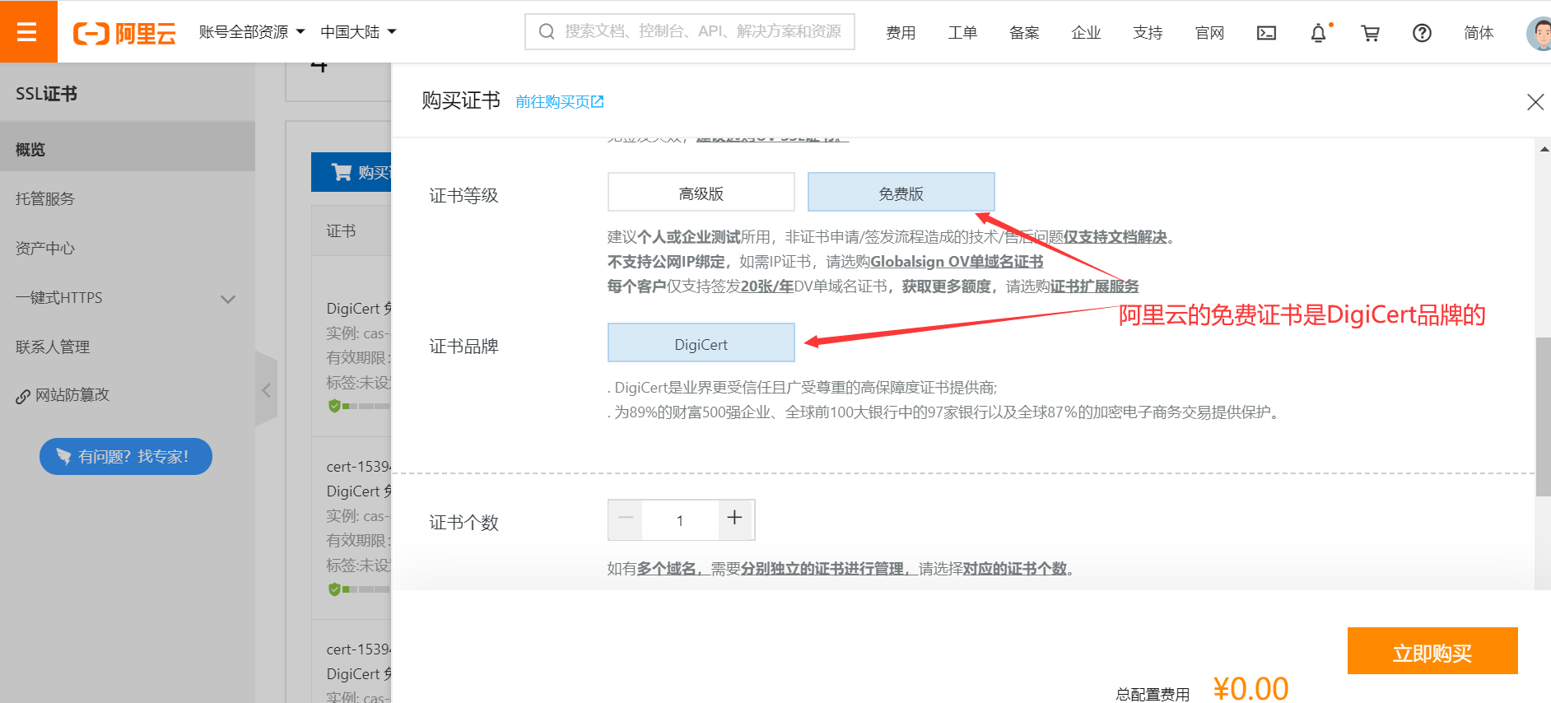Click the ¥0.00 total price
This screenshot has width=1551, height=703.
click(1251, 689)
